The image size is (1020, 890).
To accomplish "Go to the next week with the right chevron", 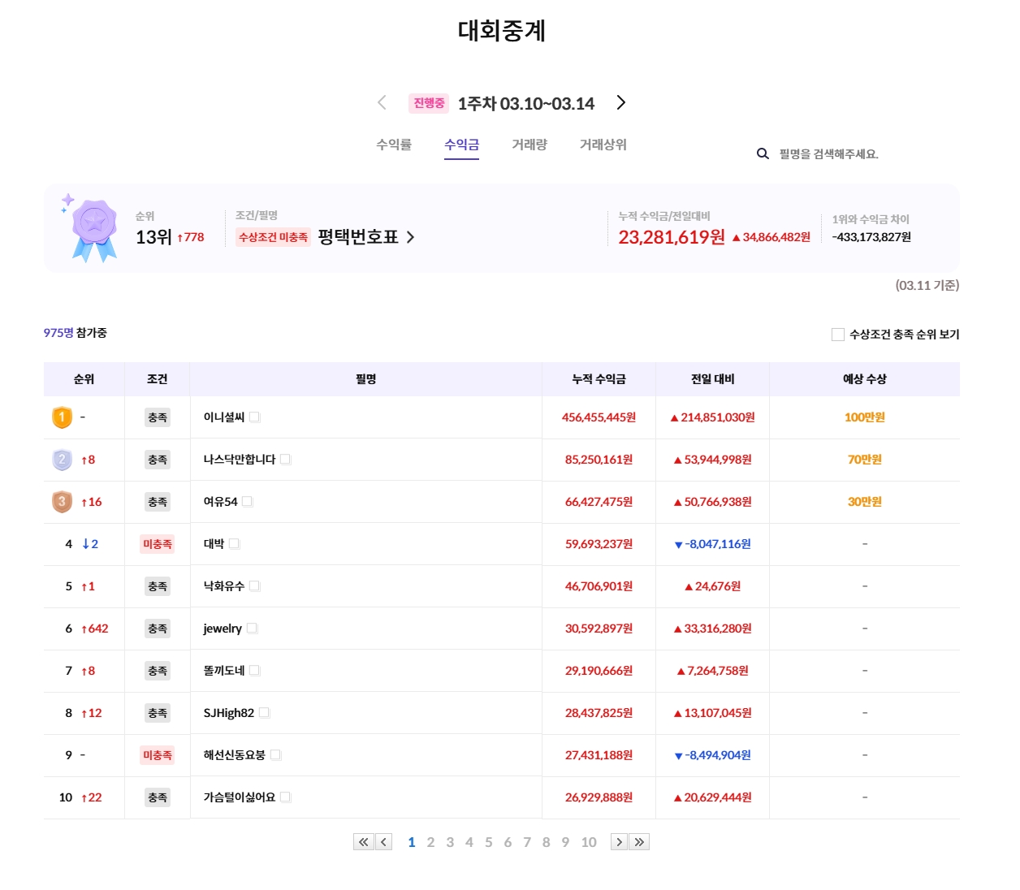I will (x=621, y=102).
